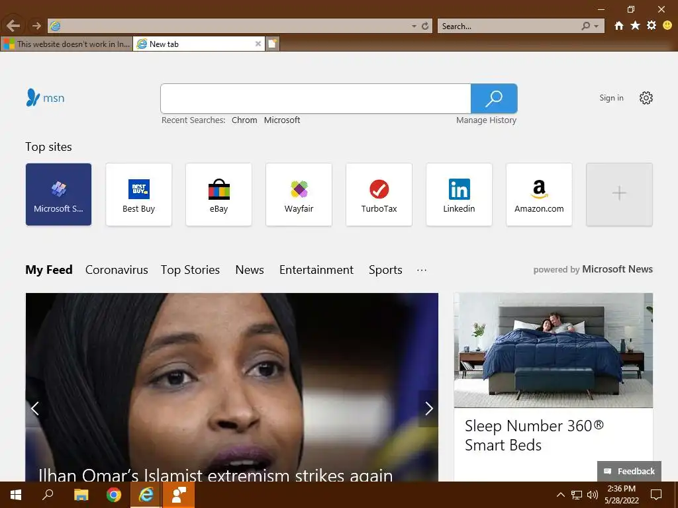Go to Home with the house icon
This screenshot has width=678, height=508.
tap(619, 26)
